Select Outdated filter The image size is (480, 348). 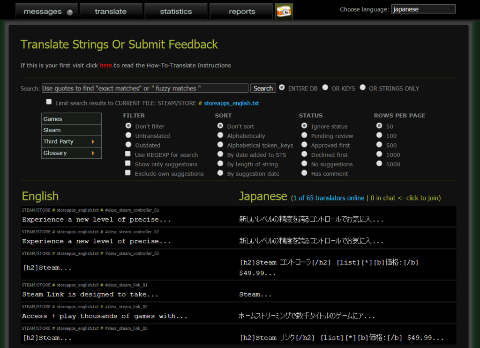pyautogui.click(x=128, y=145)
